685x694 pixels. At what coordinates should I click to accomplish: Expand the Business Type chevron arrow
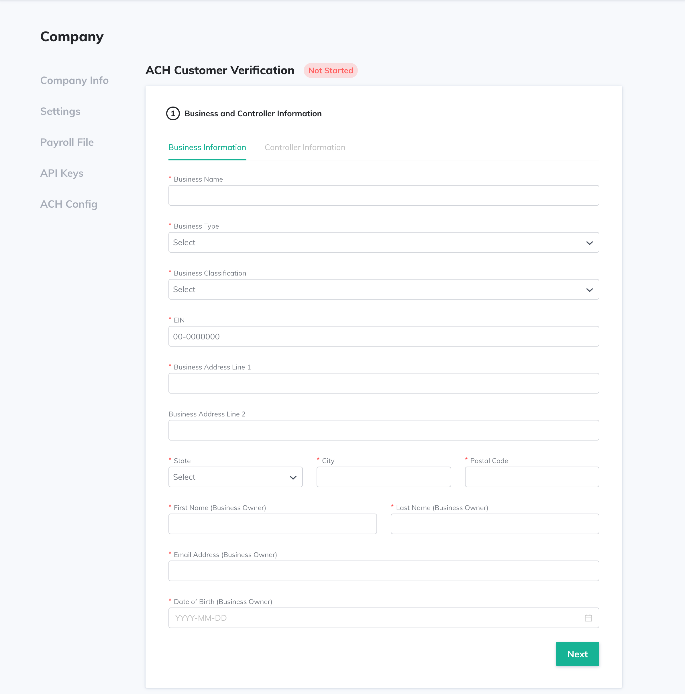589,243
